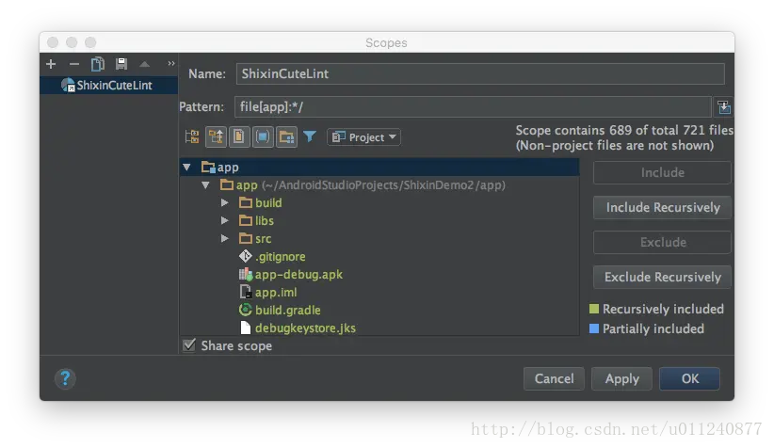Select app-debug.apk file
774x448 pixels.
pos(298,274)
